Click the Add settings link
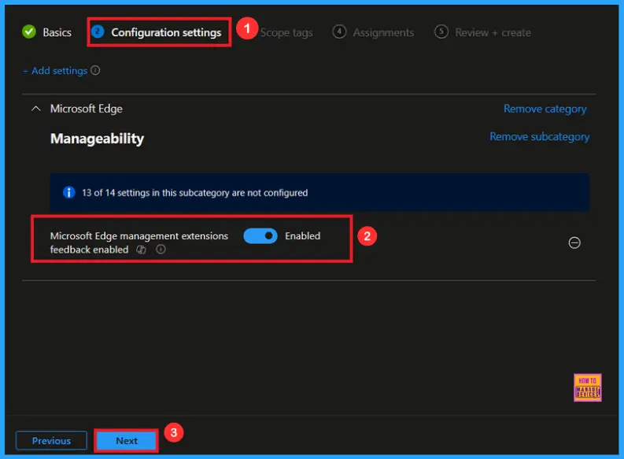Viewport: 624px width, 459px height. pyautogui.click(x=55, y=71)
